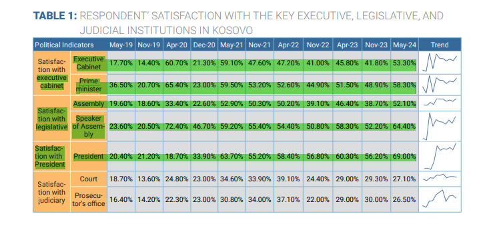Click the Court row label

(x=89, y=179)
